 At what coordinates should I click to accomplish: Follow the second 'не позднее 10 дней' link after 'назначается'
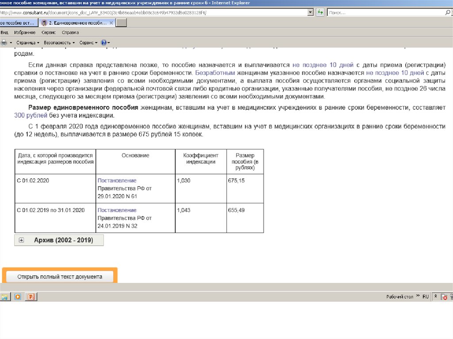pos(395,73)
